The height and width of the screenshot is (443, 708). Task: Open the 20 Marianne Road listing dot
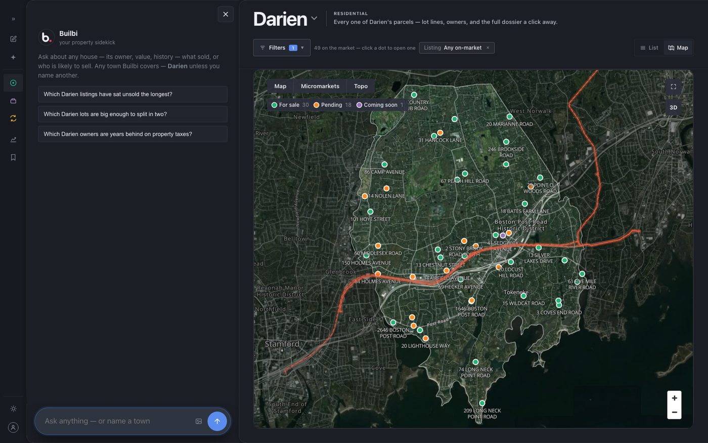click(509, 117)
